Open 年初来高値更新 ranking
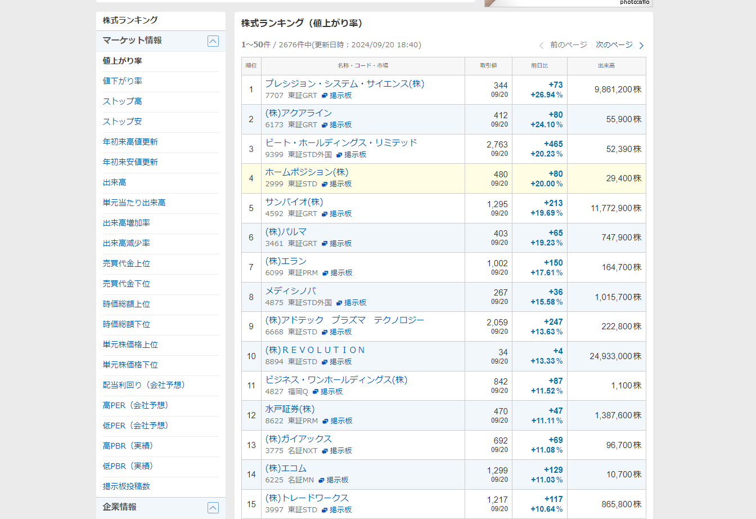The width and height of the screenshot is (756, 519). pyautogui.click(x=130, y=142)
